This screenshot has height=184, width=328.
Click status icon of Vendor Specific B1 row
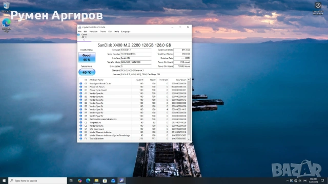[x=81, y=100]
